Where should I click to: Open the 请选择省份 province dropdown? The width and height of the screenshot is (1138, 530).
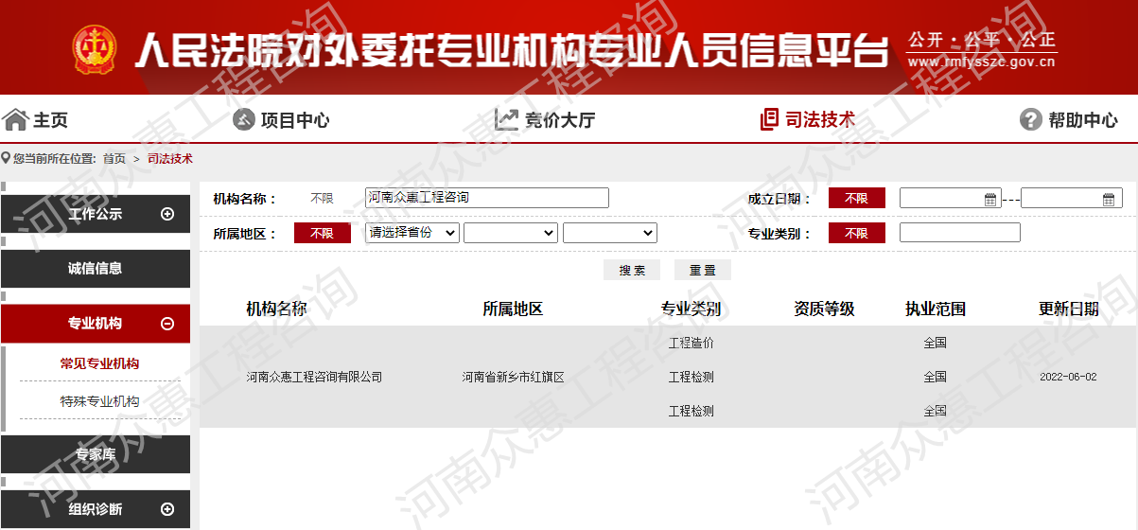412,233
